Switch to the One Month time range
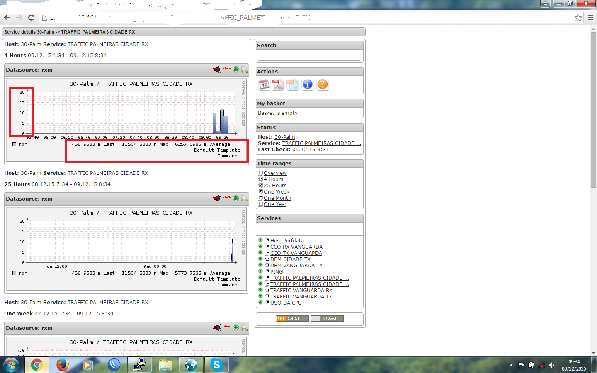The height and width of the screenshot is (373, 597). tap(277, 198)
